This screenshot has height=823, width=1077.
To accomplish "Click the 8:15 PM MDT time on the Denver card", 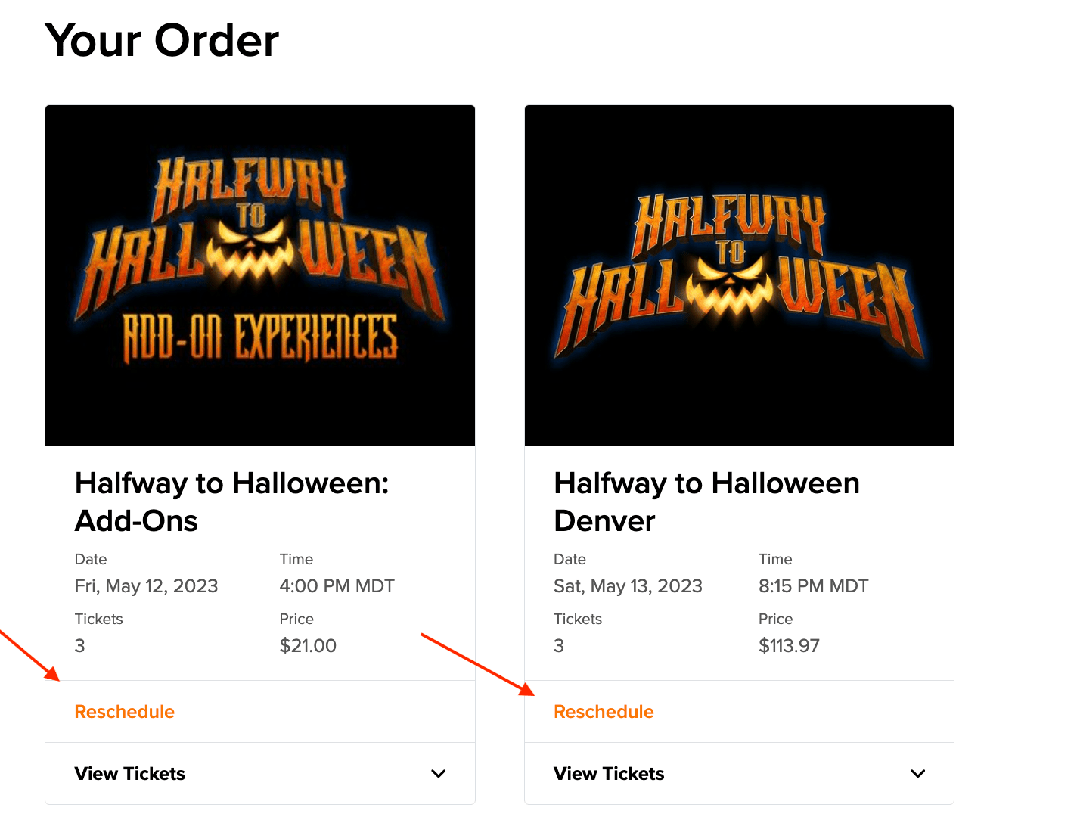I will [x=813, y=585].
